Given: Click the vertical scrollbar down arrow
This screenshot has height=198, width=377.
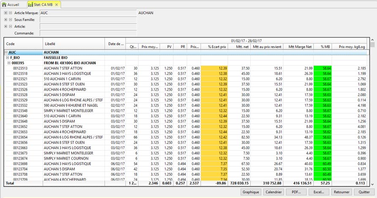Looking at the screenshot, I should (372, 184).
